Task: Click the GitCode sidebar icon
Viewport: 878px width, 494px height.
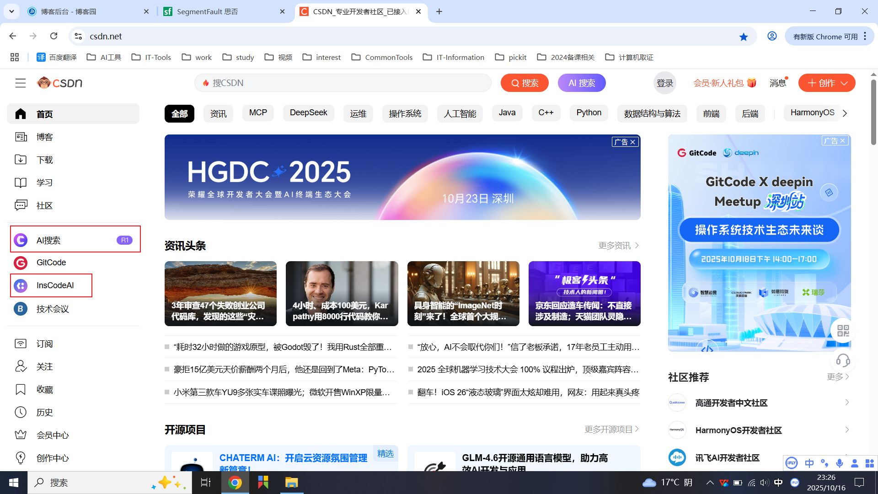Action: (21, 263)
